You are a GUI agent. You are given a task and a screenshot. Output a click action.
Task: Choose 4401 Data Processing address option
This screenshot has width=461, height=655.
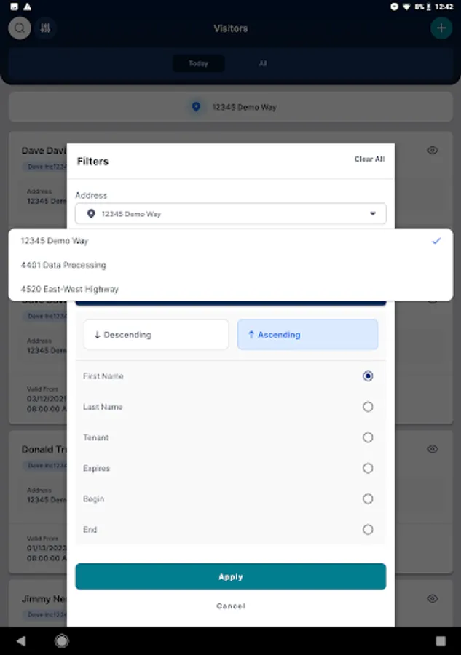pyautogui.click(x=63, y=265)
